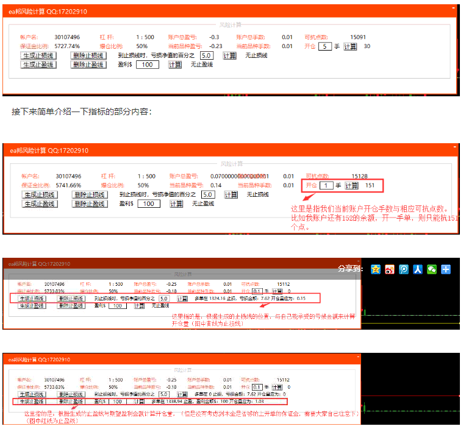The image size is (466, 429).
Task: Click 生成止盈线 in row with 1338.94 止盈
Action: pyautogui.click(x=32, y=402)
